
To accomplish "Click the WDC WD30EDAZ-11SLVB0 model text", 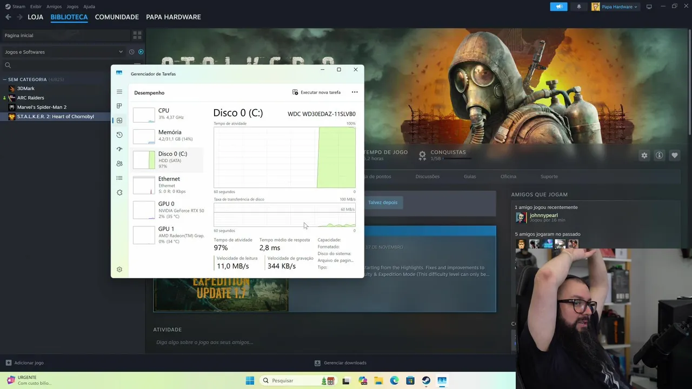I will coord(322,114).
